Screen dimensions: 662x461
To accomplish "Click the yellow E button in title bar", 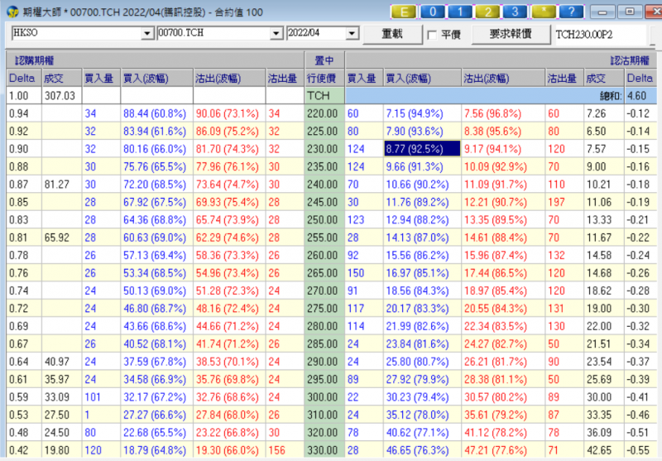I will 405,12.
